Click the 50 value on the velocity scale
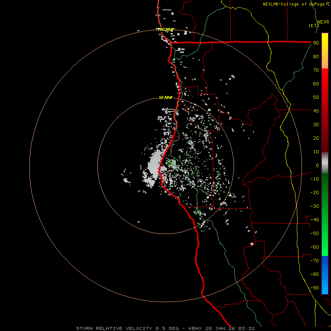The image size is (331, 331). (x=316, y=97)
